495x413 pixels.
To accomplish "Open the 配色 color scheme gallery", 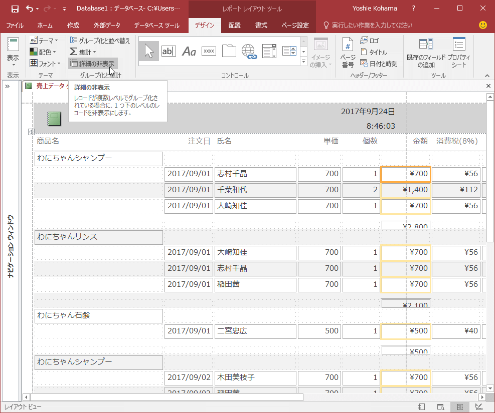I will point(43,52).
